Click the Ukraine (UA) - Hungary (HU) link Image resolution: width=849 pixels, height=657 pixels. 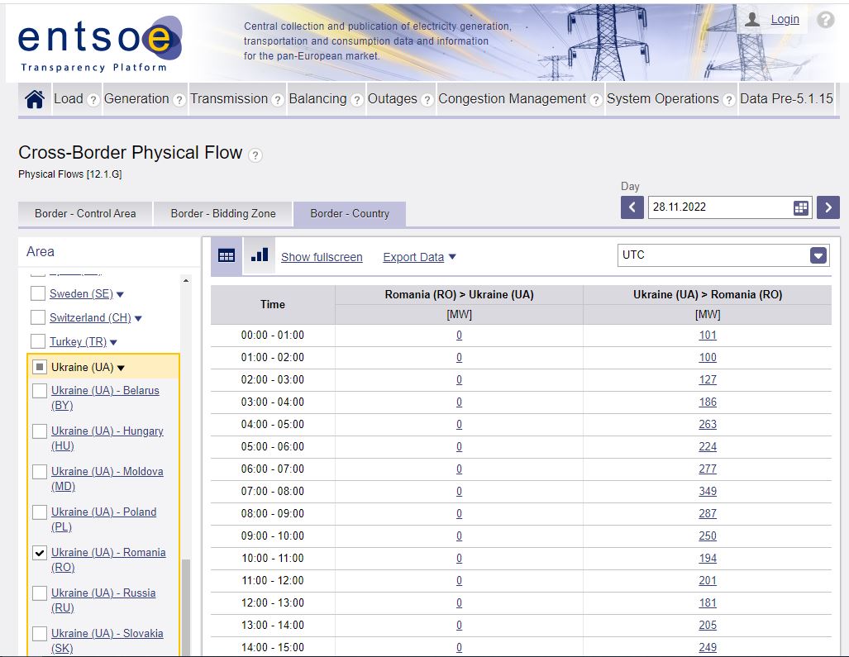click(x=107, y=438)
